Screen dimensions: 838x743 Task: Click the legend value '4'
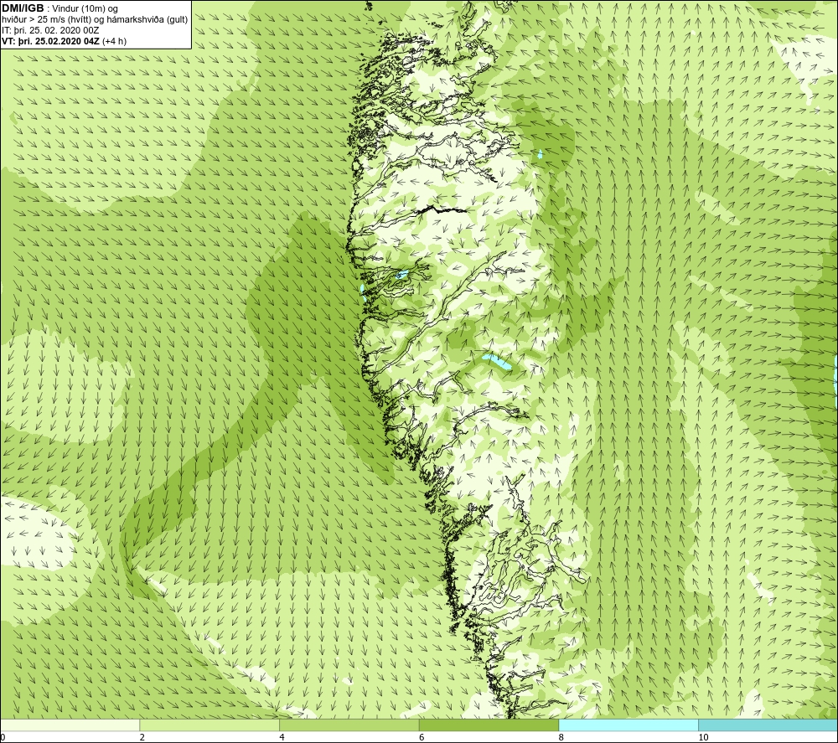click(282, 738)
